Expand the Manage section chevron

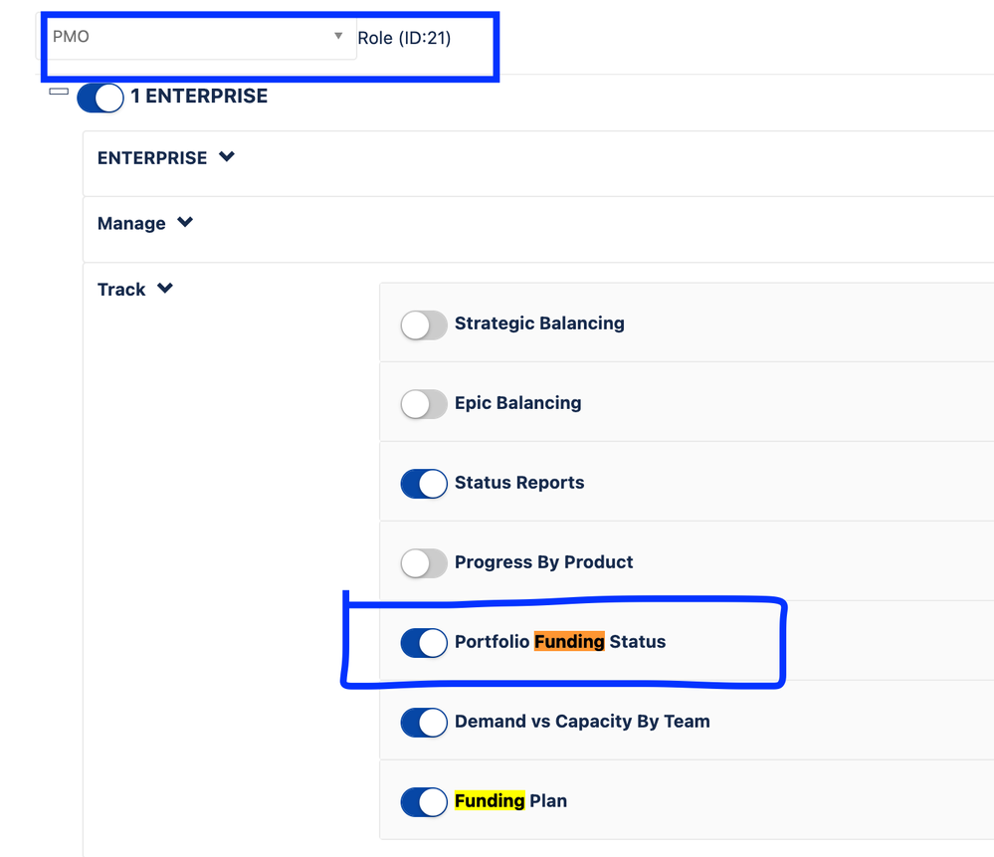[x=185, y=222]
